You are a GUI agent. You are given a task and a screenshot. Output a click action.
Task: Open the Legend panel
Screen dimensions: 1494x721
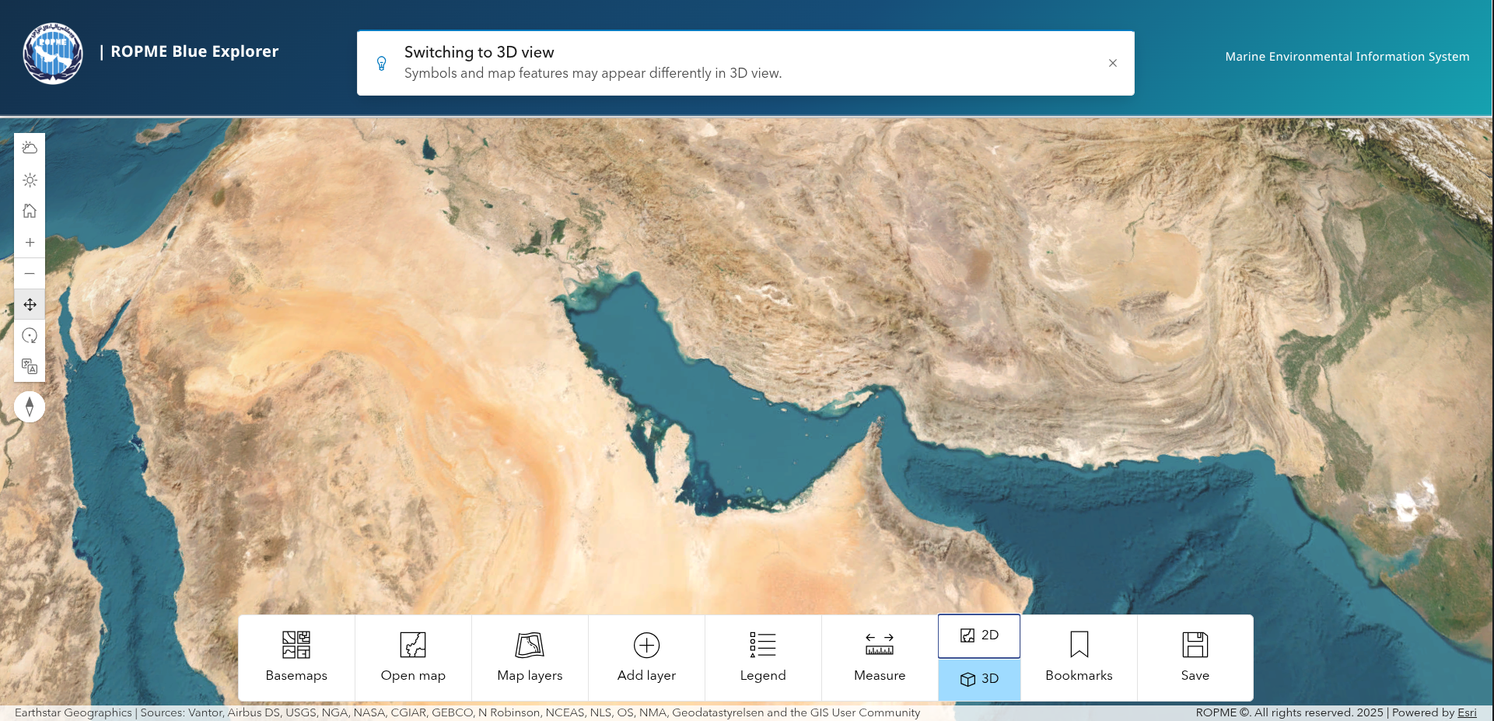click(762, 657)
